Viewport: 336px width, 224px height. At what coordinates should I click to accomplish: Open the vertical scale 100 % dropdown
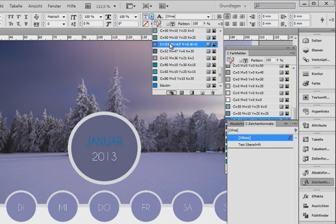(101, 17)
